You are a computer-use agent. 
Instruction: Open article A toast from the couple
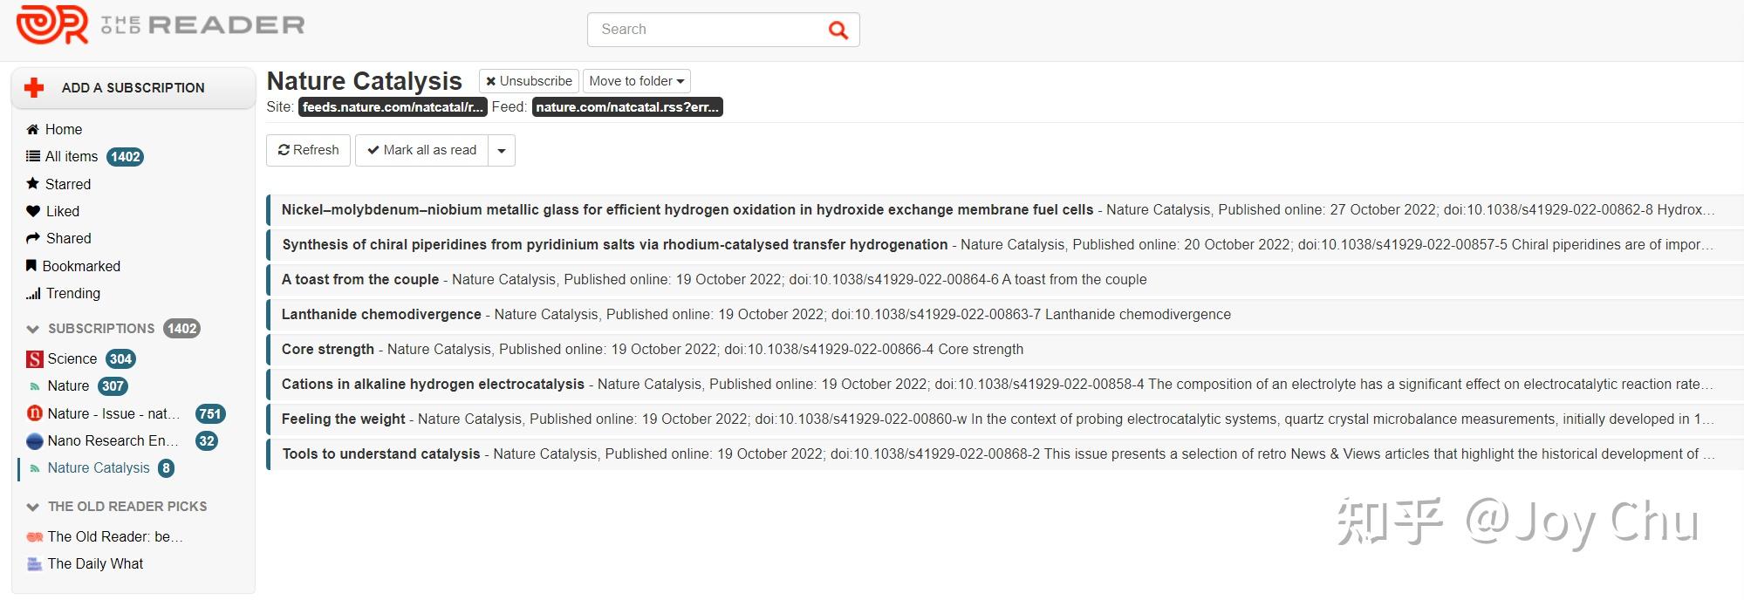tap(1003, 280)
